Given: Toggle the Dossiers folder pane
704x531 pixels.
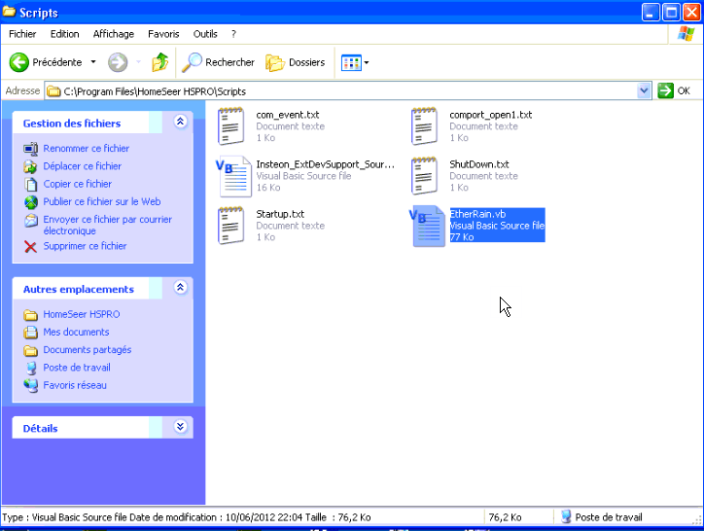Looking at the screenshot, I should tap(295, 62).
